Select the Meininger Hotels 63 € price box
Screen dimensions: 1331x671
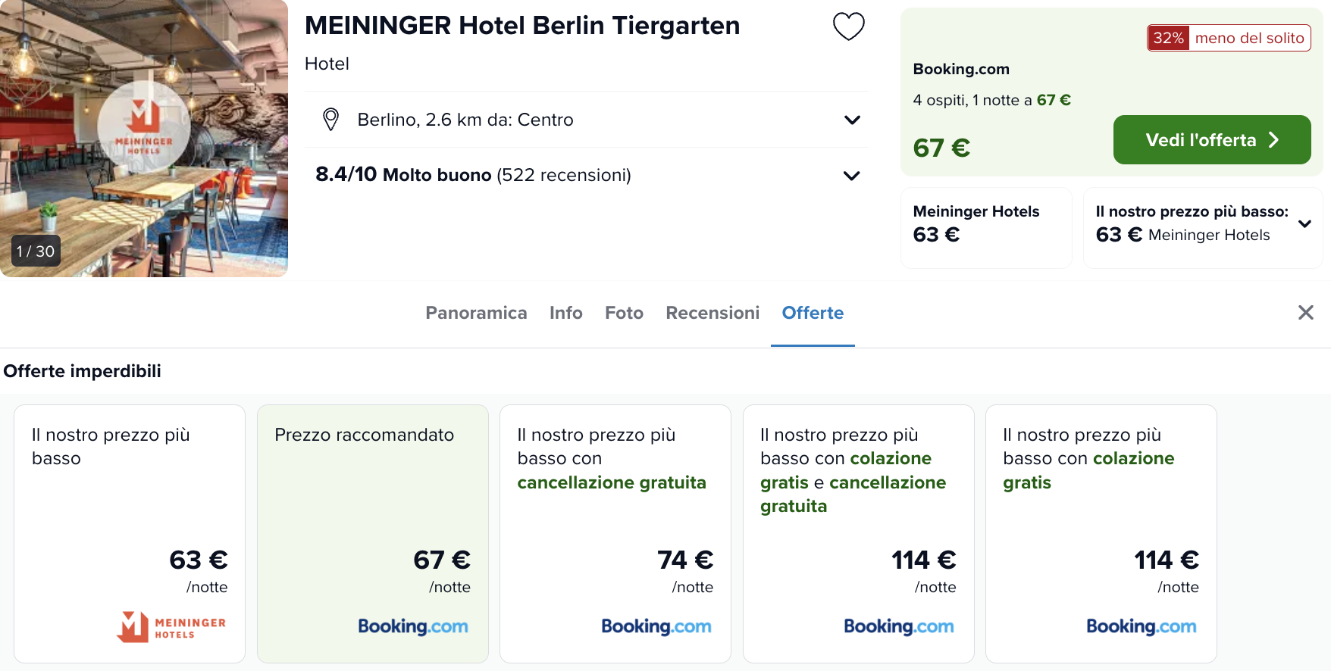986,228
